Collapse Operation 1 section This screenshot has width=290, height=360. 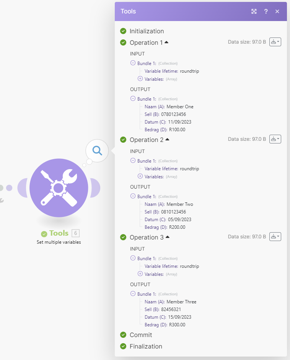(x=166, y=42)
